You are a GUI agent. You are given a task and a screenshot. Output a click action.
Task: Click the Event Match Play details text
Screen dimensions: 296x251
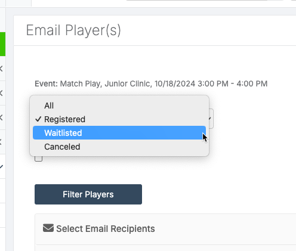(x=151, y=83)
